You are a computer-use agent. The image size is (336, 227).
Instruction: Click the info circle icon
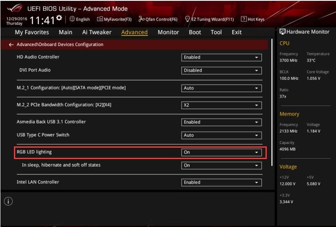click(8, 201)
